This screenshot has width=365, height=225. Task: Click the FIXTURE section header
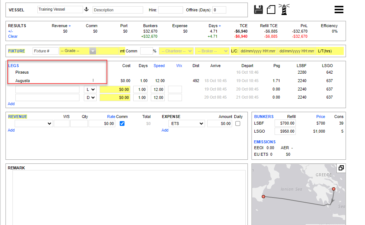tap(16, 51)
